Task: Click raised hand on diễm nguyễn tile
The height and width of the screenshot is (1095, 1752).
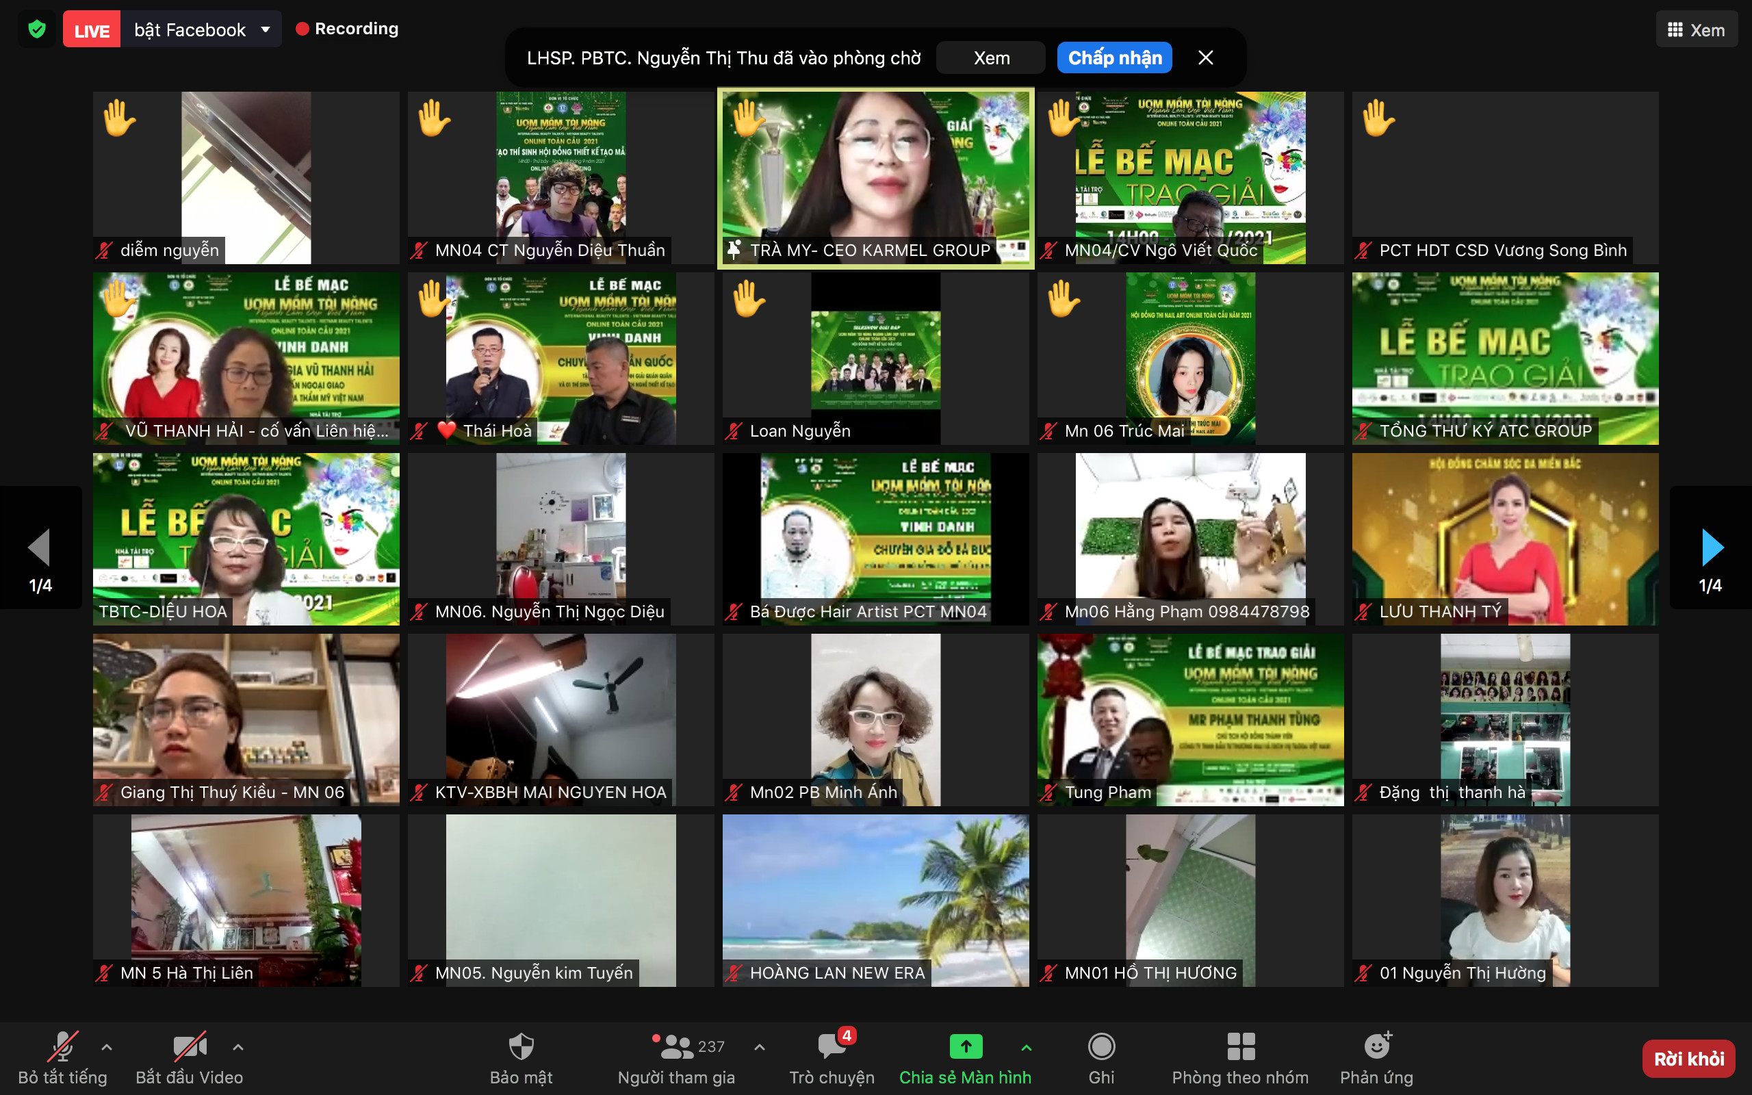Action: tap(120, 118)
